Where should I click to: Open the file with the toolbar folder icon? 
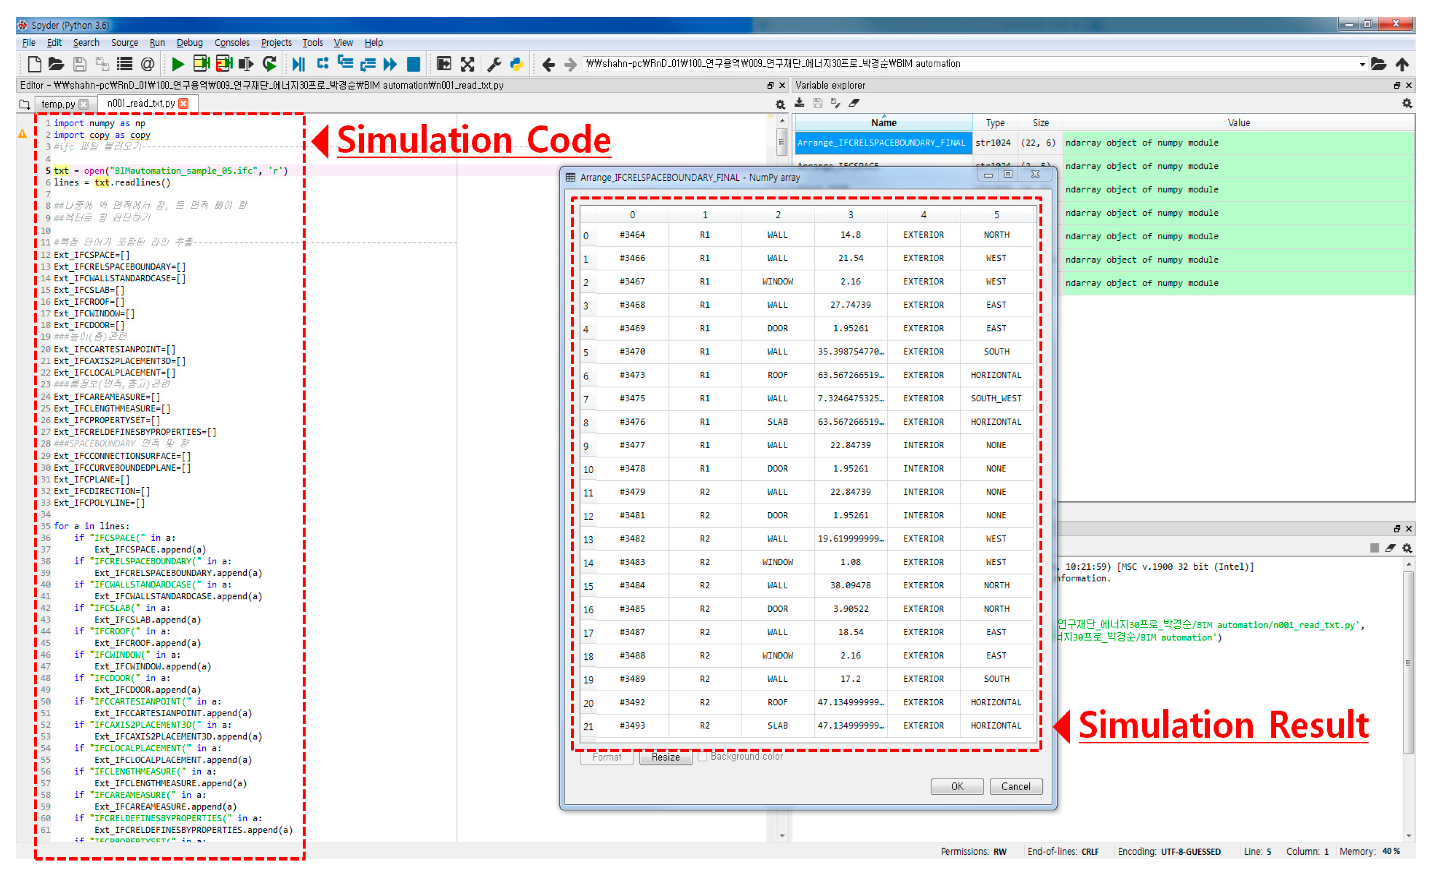56,64
